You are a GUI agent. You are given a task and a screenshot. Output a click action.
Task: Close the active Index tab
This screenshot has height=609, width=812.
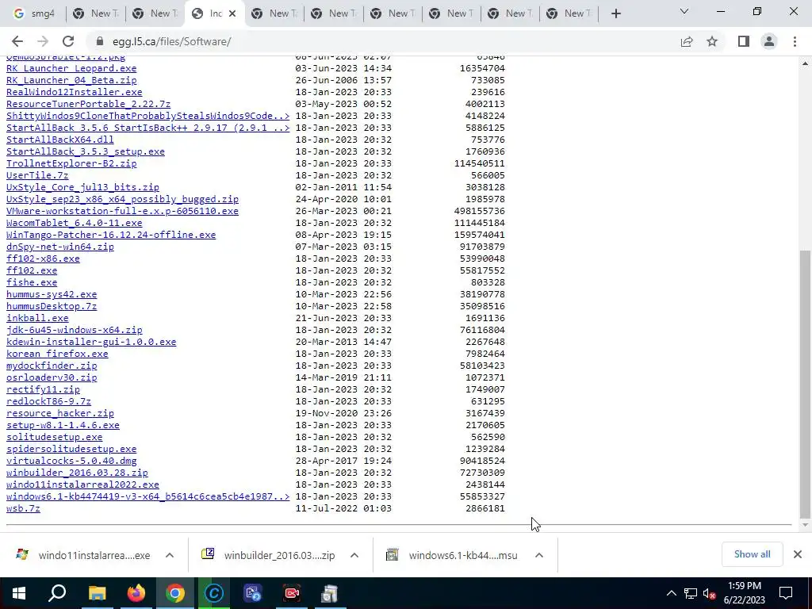point(232,14)
